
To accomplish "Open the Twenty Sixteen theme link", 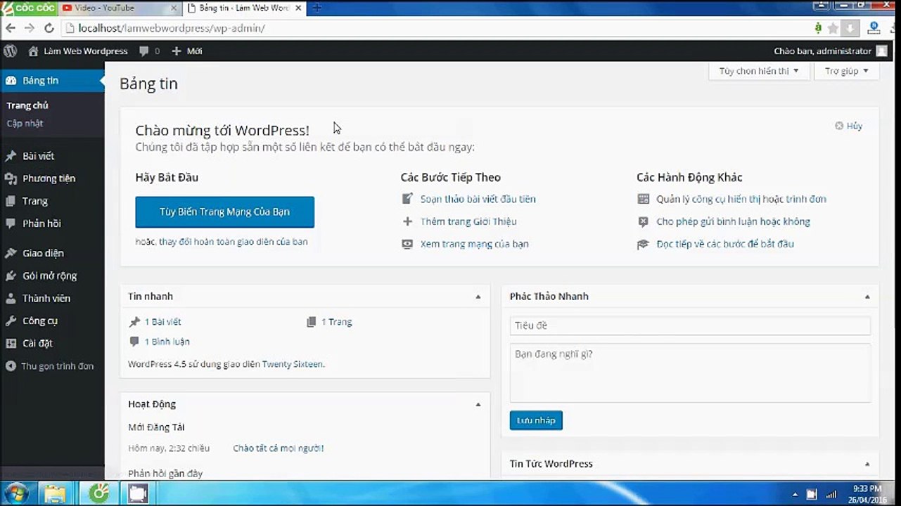I will (x=292, y=364).
